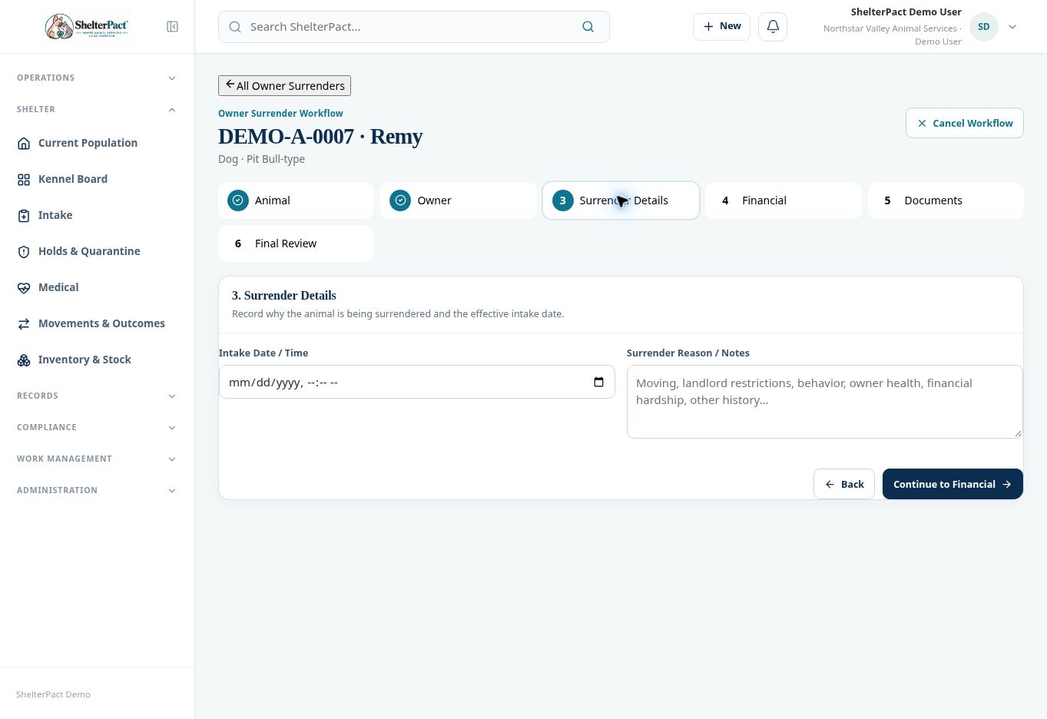This screenshot has height=719, width=1047.
Task: Open the calendar picker icon
Action: 599,382
